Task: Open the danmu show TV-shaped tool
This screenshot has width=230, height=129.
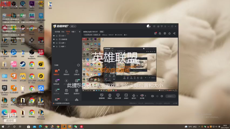Action: [66, 91]
